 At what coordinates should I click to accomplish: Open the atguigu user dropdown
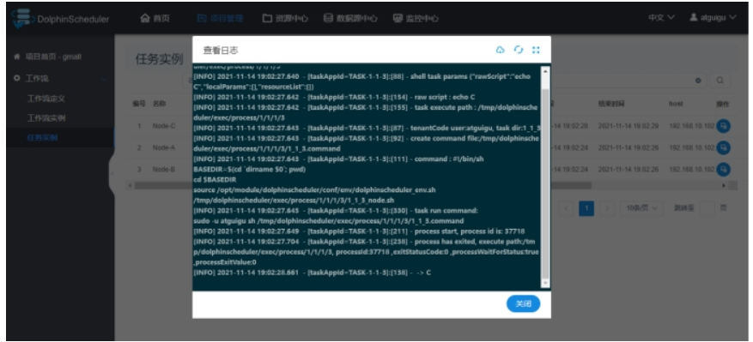pyautogui.click(x=713, y=18)
